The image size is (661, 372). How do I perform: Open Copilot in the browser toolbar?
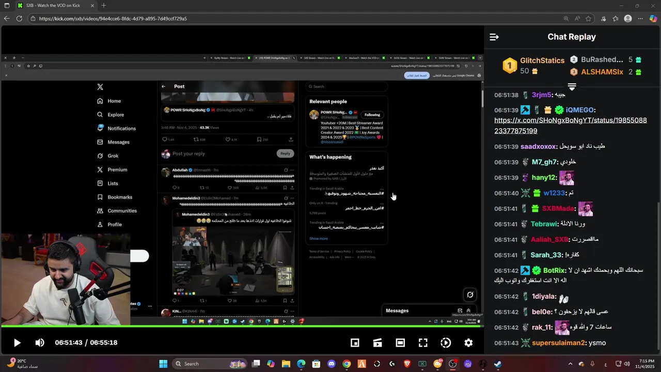[653, 19]
